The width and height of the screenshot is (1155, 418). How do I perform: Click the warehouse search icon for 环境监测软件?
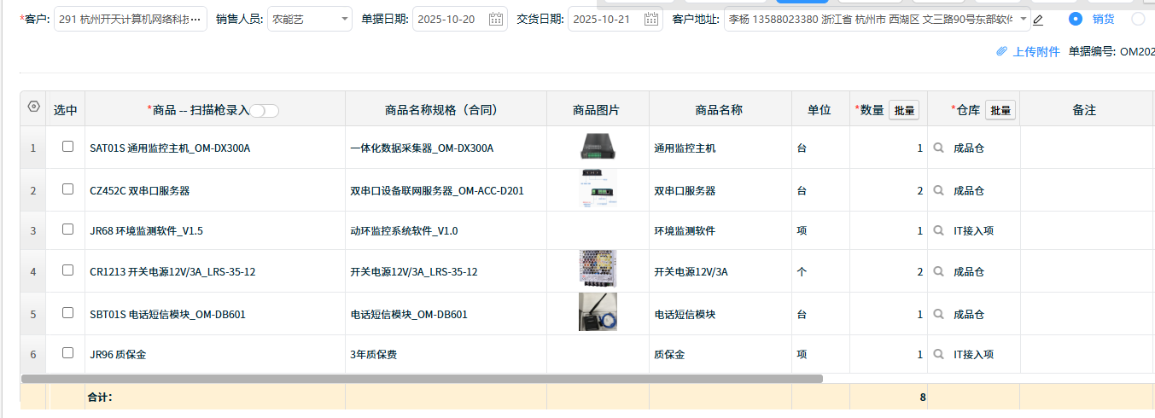pos(939,230)
